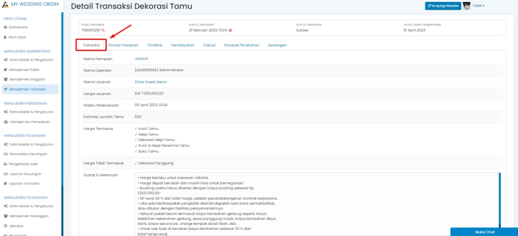The image size is (518, 236).
Task: Open the Pembayaran tab
Action: point(183,45)
